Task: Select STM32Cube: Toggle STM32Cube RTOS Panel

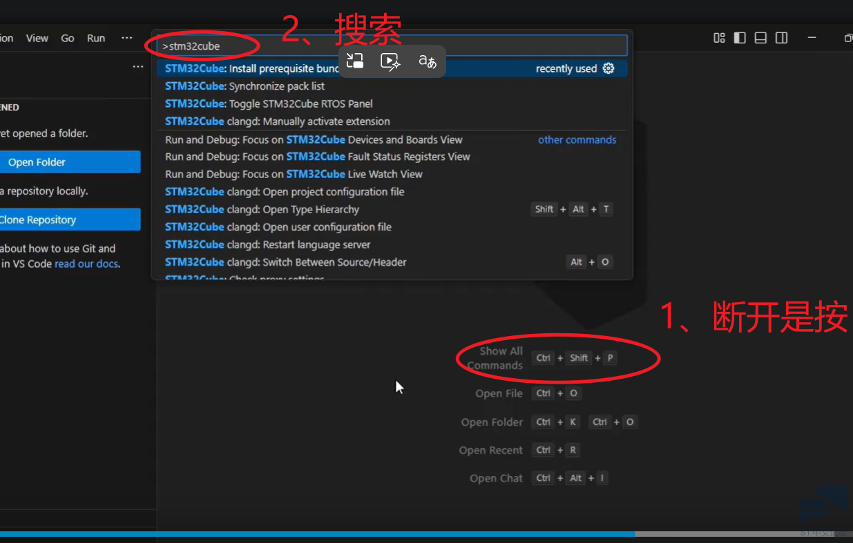Action: [x=392, y=103]
